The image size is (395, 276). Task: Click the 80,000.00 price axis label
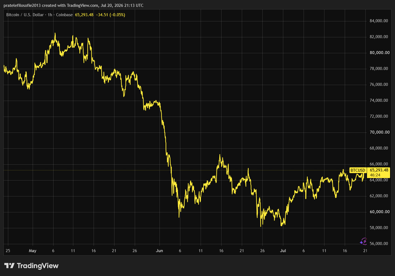[x=380, y=53]
